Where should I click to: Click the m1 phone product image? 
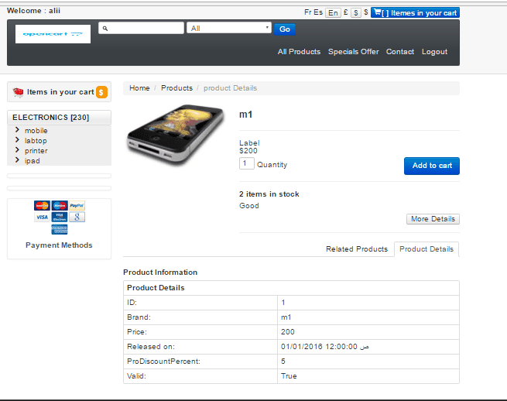click(176, 134)
